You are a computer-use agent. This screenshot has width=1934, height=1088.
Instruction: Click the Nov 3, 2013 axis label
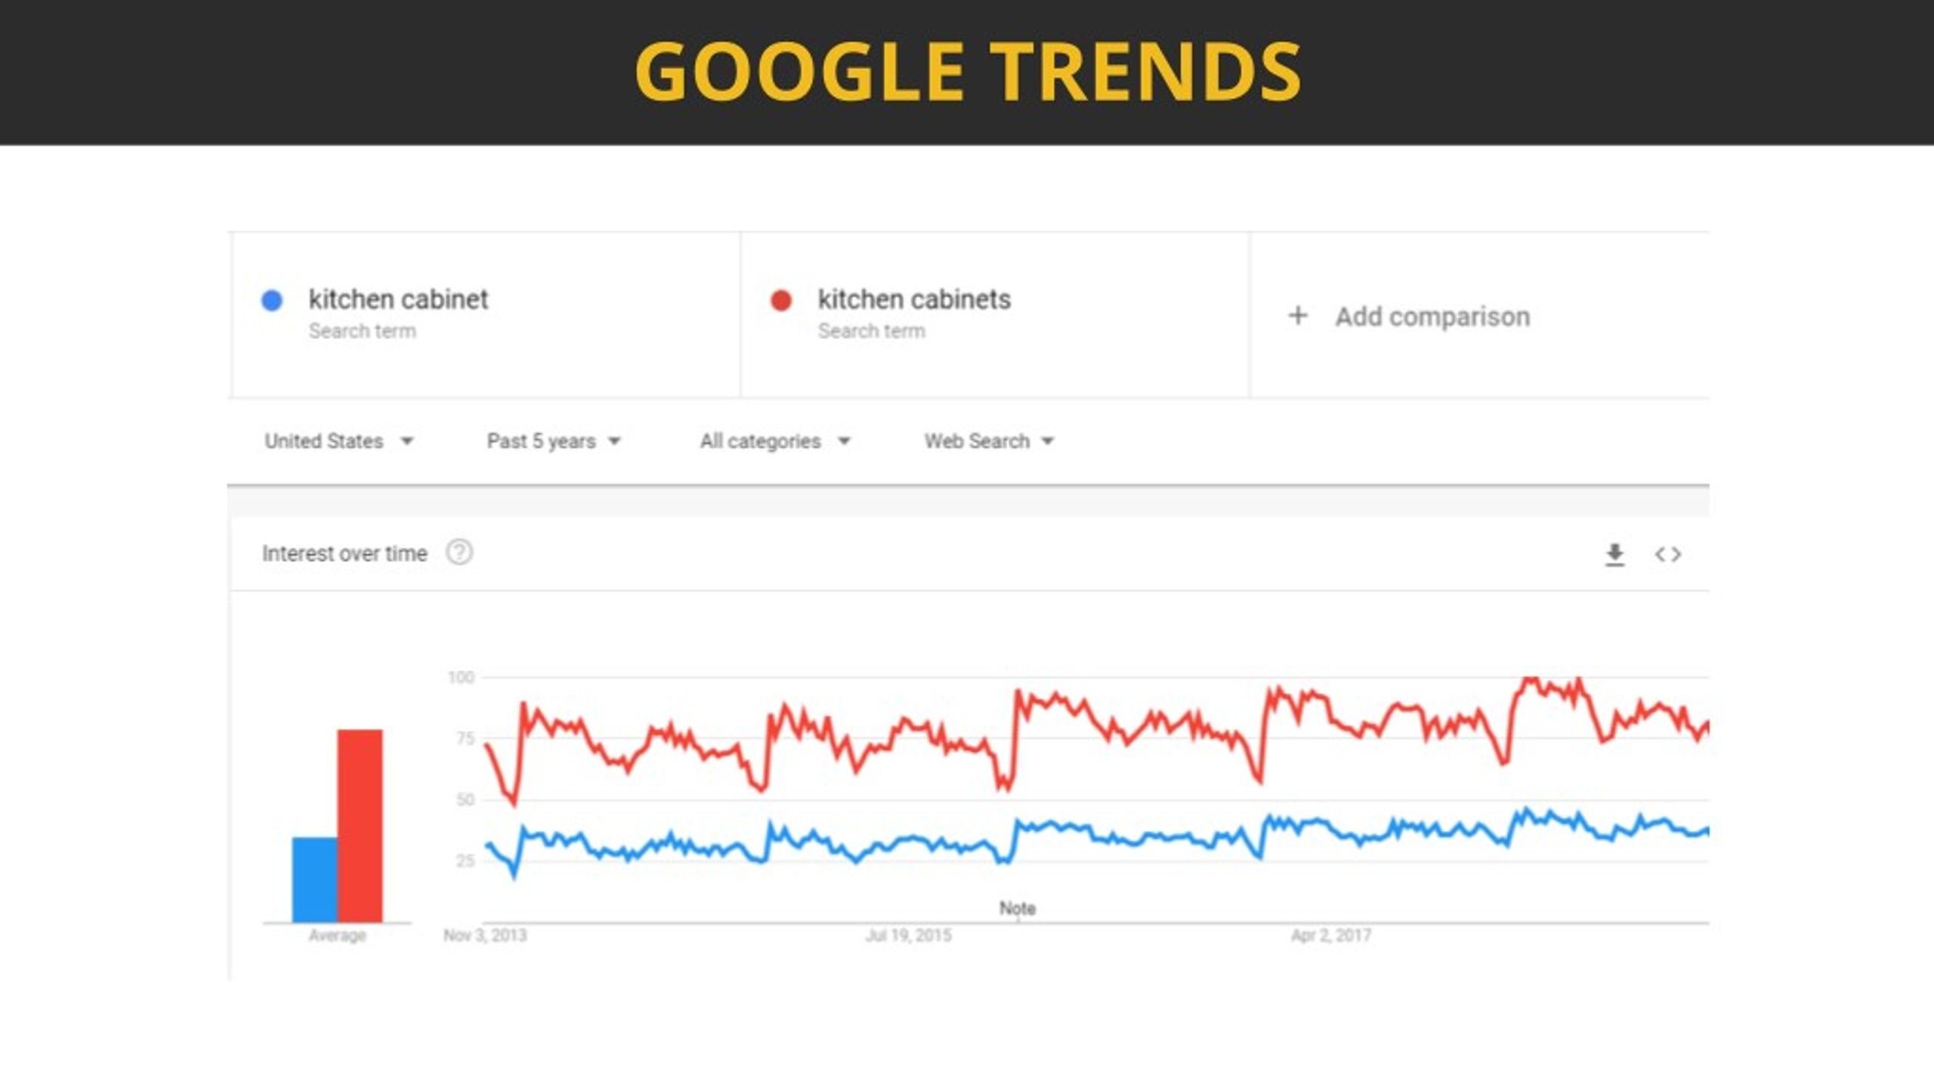click(x=485, y=935)
